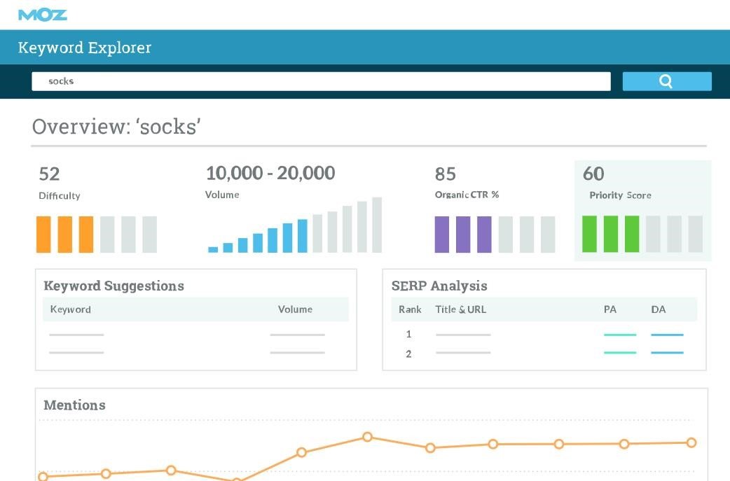Click into the 'socks' keyword search field
The width and height of the screenshot is (730, 481).
[321, 81]
